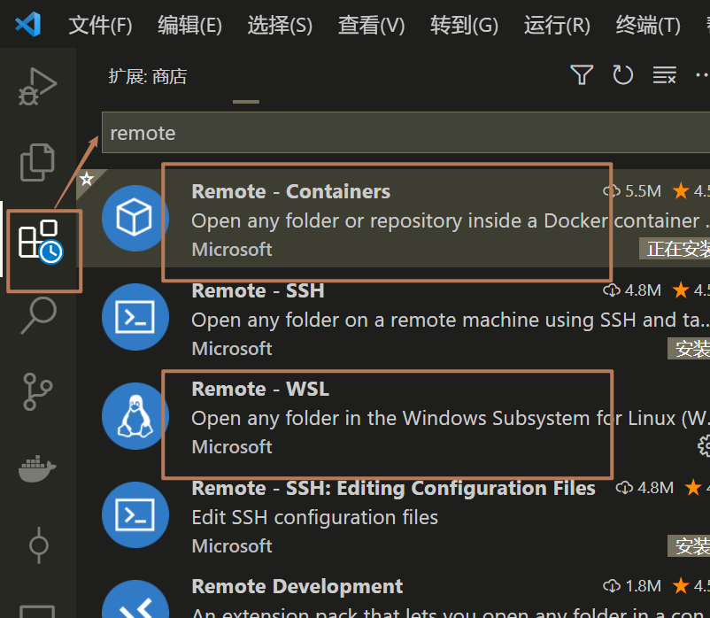The image size is (710, 618).
Task: Open the Explorer files view
Action: coord(37,163)
